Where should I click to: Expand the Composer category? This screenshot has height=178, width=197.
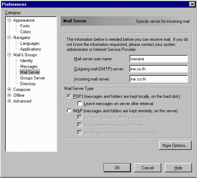tap(9, 90)
